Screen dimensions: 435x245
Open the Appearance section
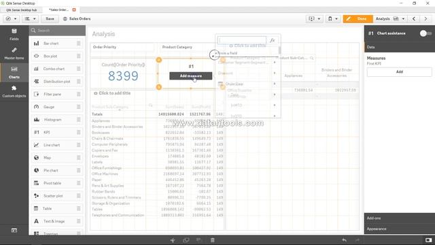coord(400,229)
